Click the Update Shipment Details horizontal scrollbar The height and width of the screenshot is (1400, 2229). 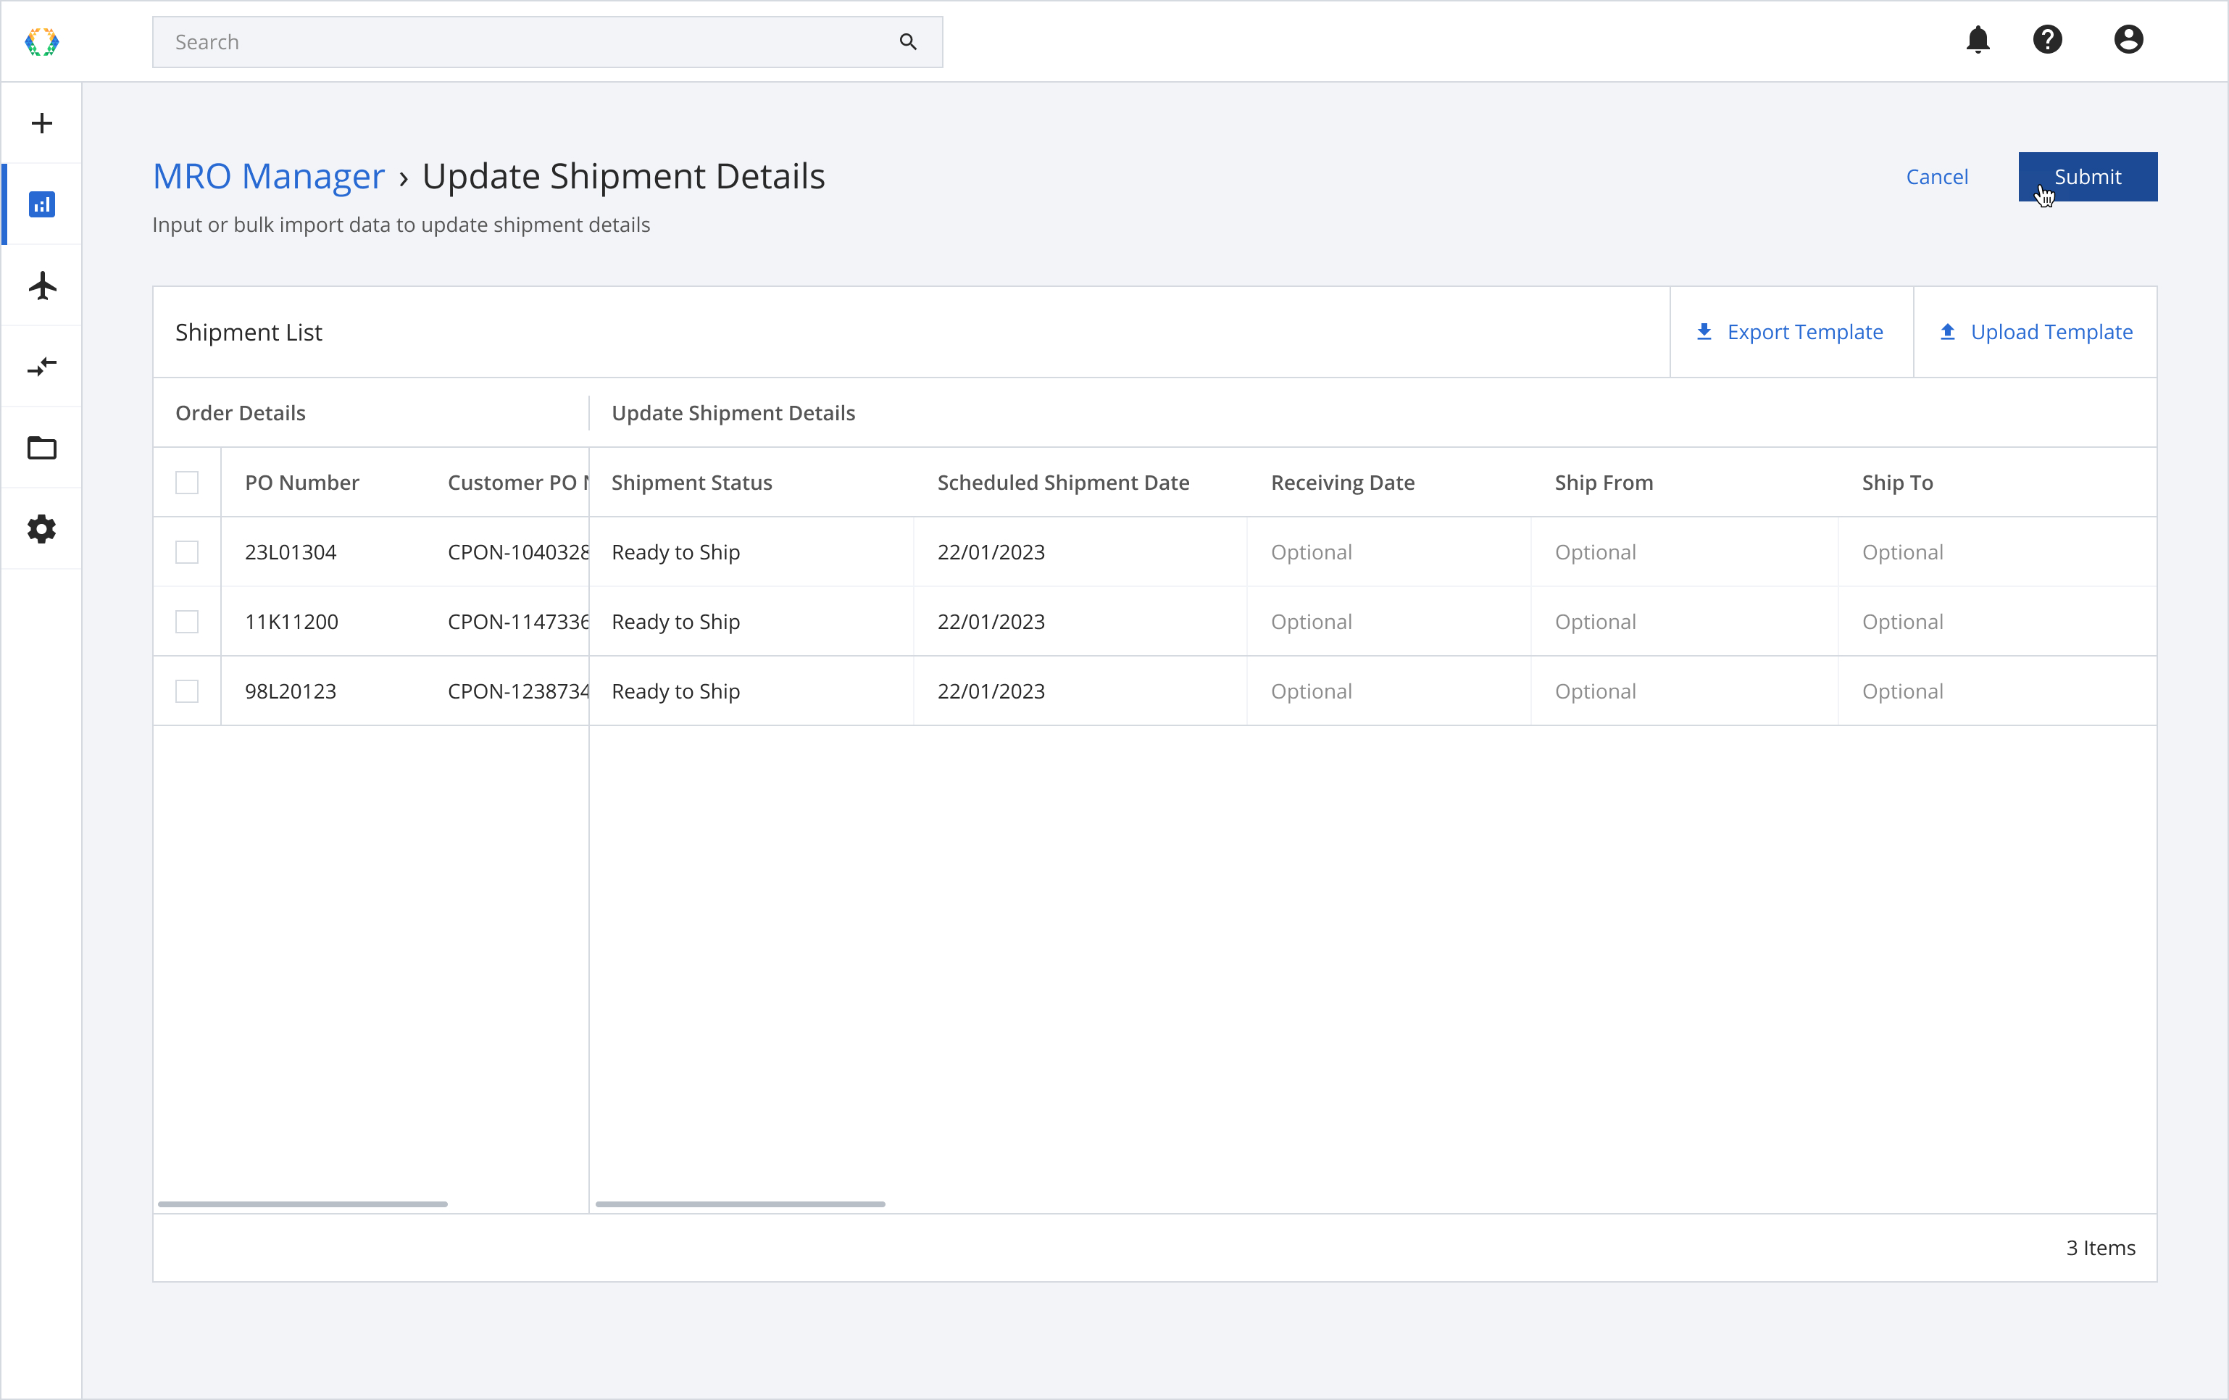(x=741, y=1204)
